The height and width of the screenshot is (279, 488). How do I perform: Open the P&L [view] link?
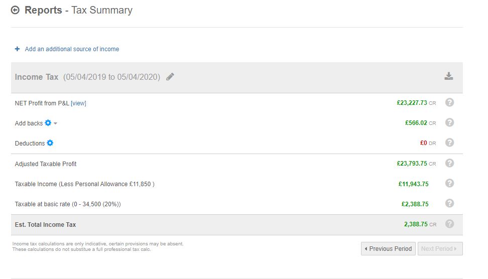(78, 103)
